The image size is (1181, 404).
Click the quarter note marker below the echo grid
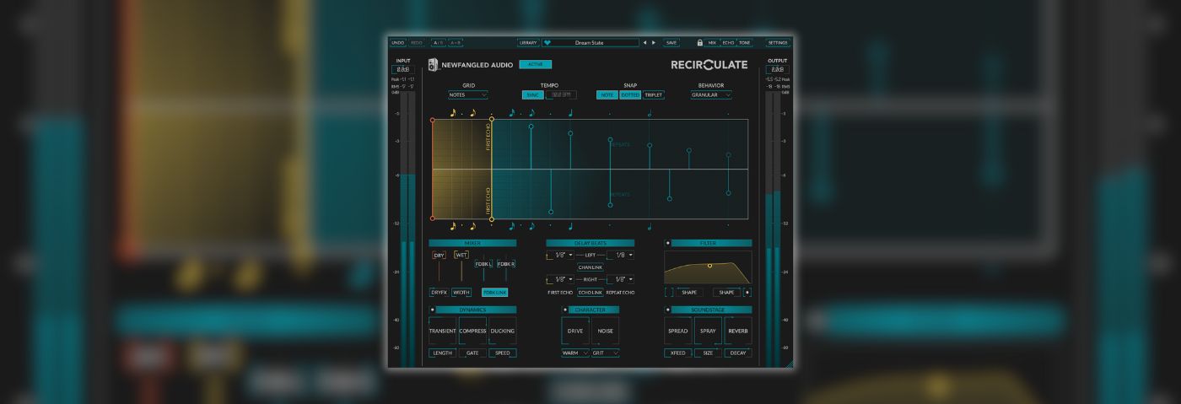pos(570,226)
